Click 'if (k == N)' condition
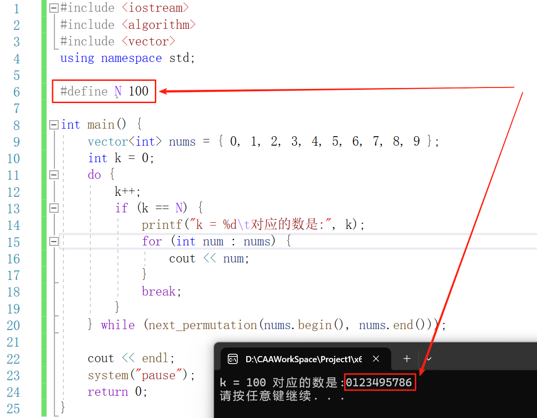The width and height of the screenshot is (537, 418). [151, 208]
